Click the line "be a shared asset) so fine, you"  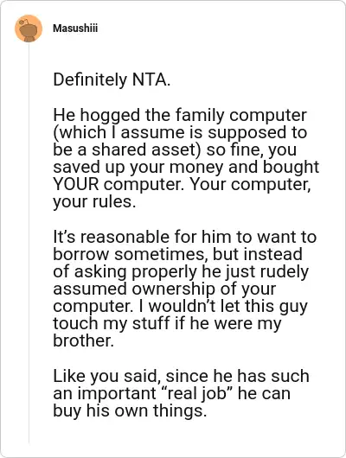[x=175, y=149]
